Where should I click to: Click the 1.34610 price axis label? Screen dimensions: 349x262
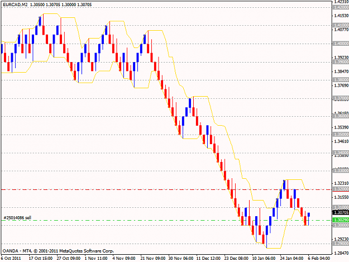pos(341,141)
